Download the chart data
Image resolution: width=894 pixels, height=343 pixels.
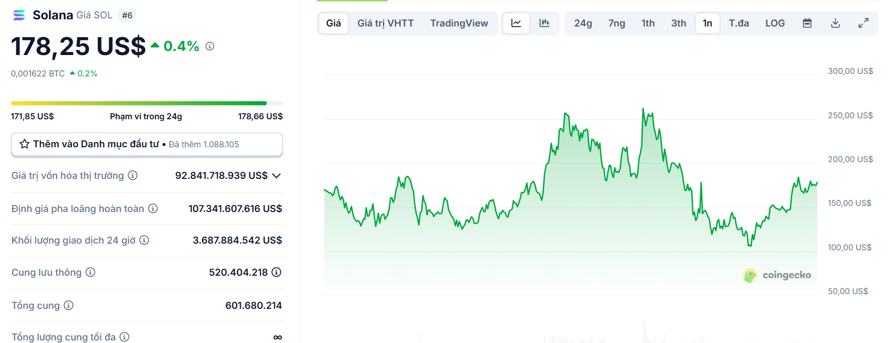[x=835, y=23]
